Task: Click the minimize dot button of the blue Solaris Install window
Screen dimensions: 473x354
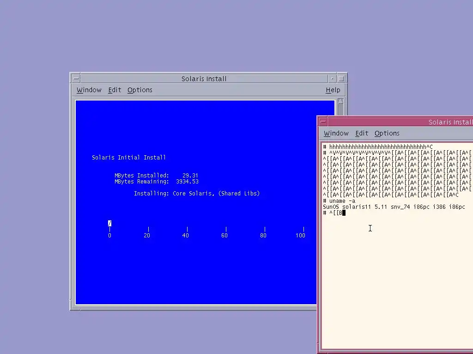Action: pyautogui.click(x=332, y=79)
